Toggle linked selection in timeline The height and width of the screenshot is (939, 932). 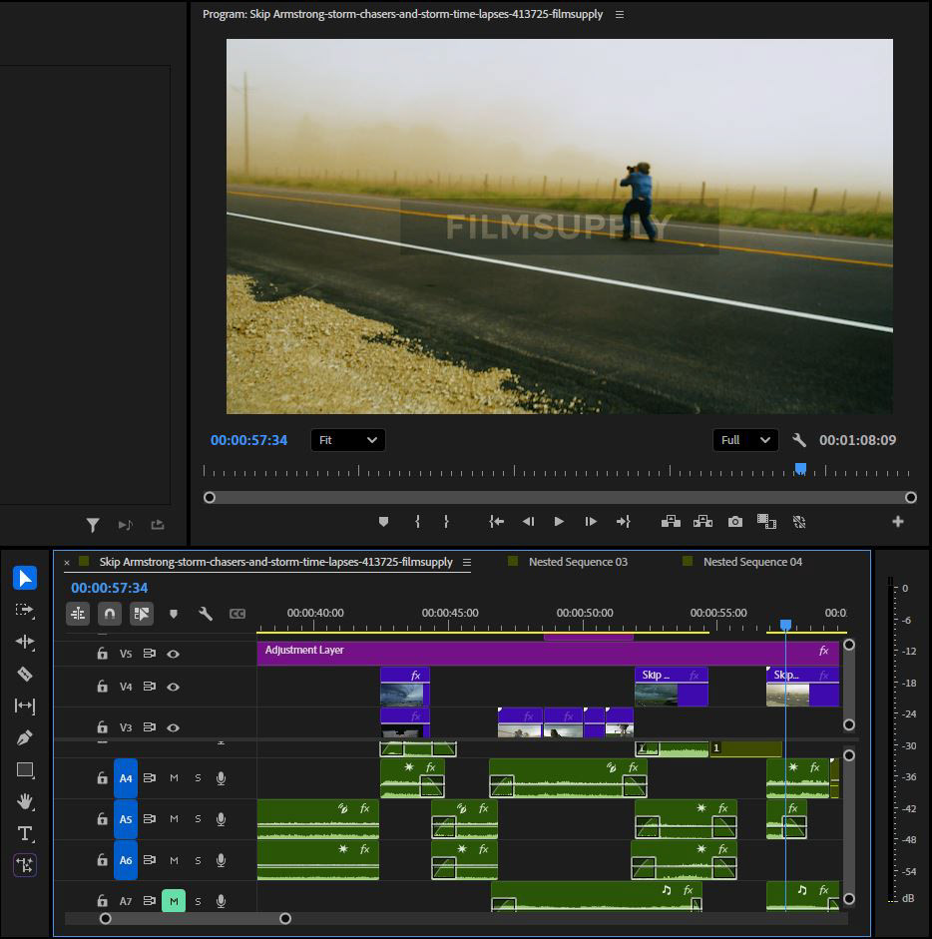tap(142, 614)
